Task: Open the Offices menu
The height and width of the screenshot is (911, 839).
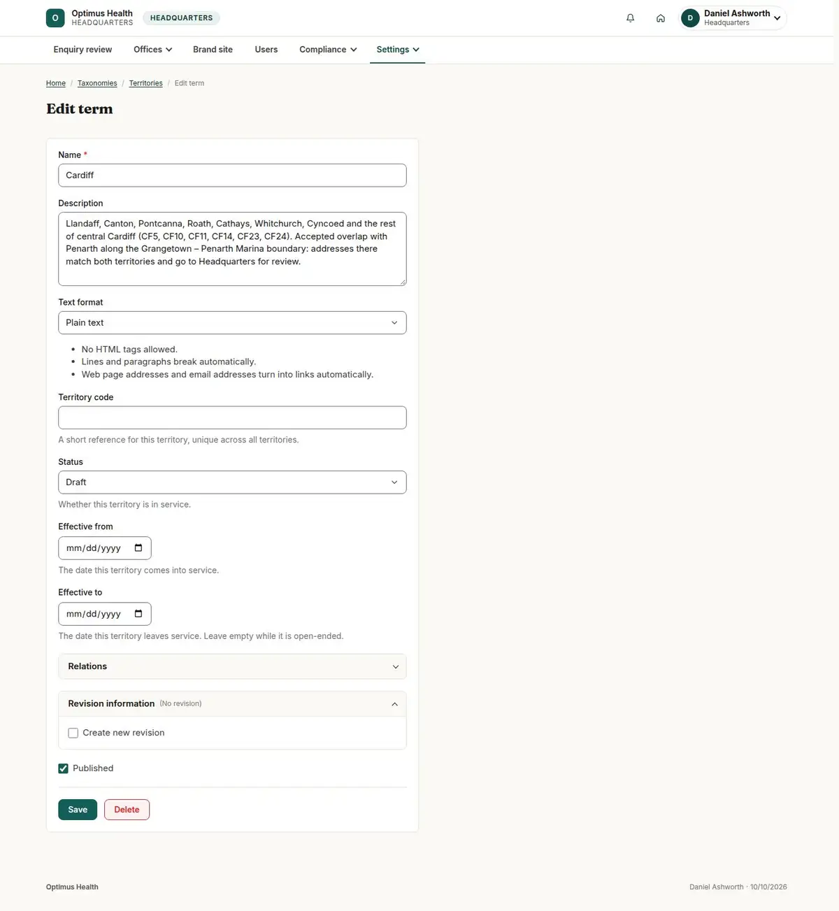Action: (152, 50)
